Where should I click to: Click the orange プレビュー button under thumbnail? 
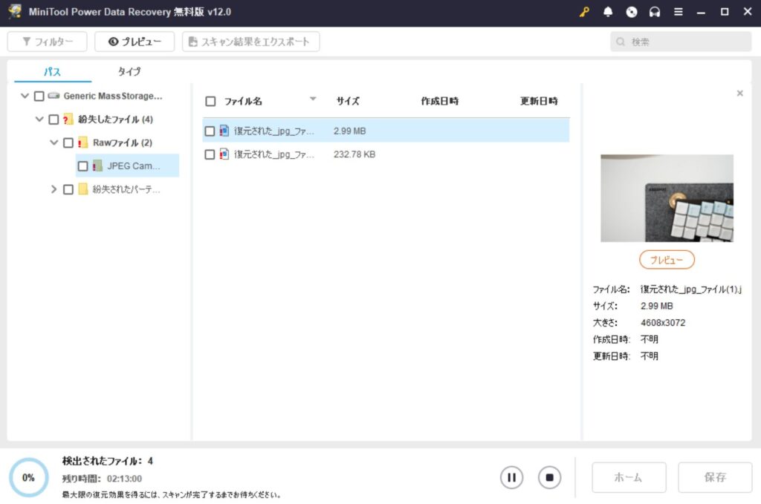click(x=667, y=260)
